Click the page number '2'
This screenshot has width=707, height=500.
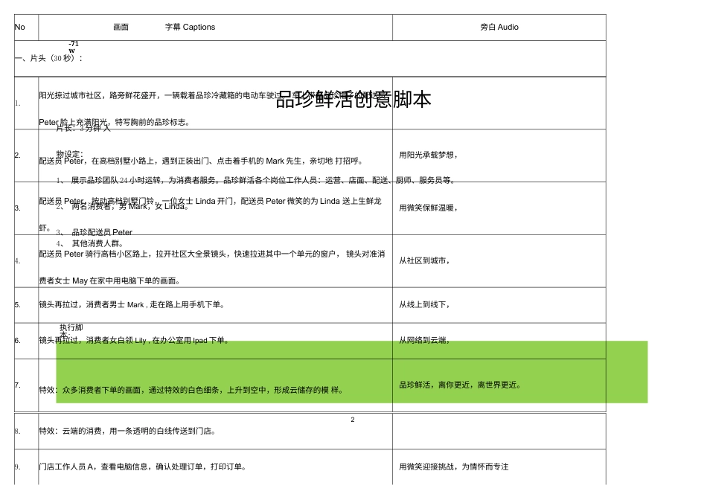click(x=353, y=420)
